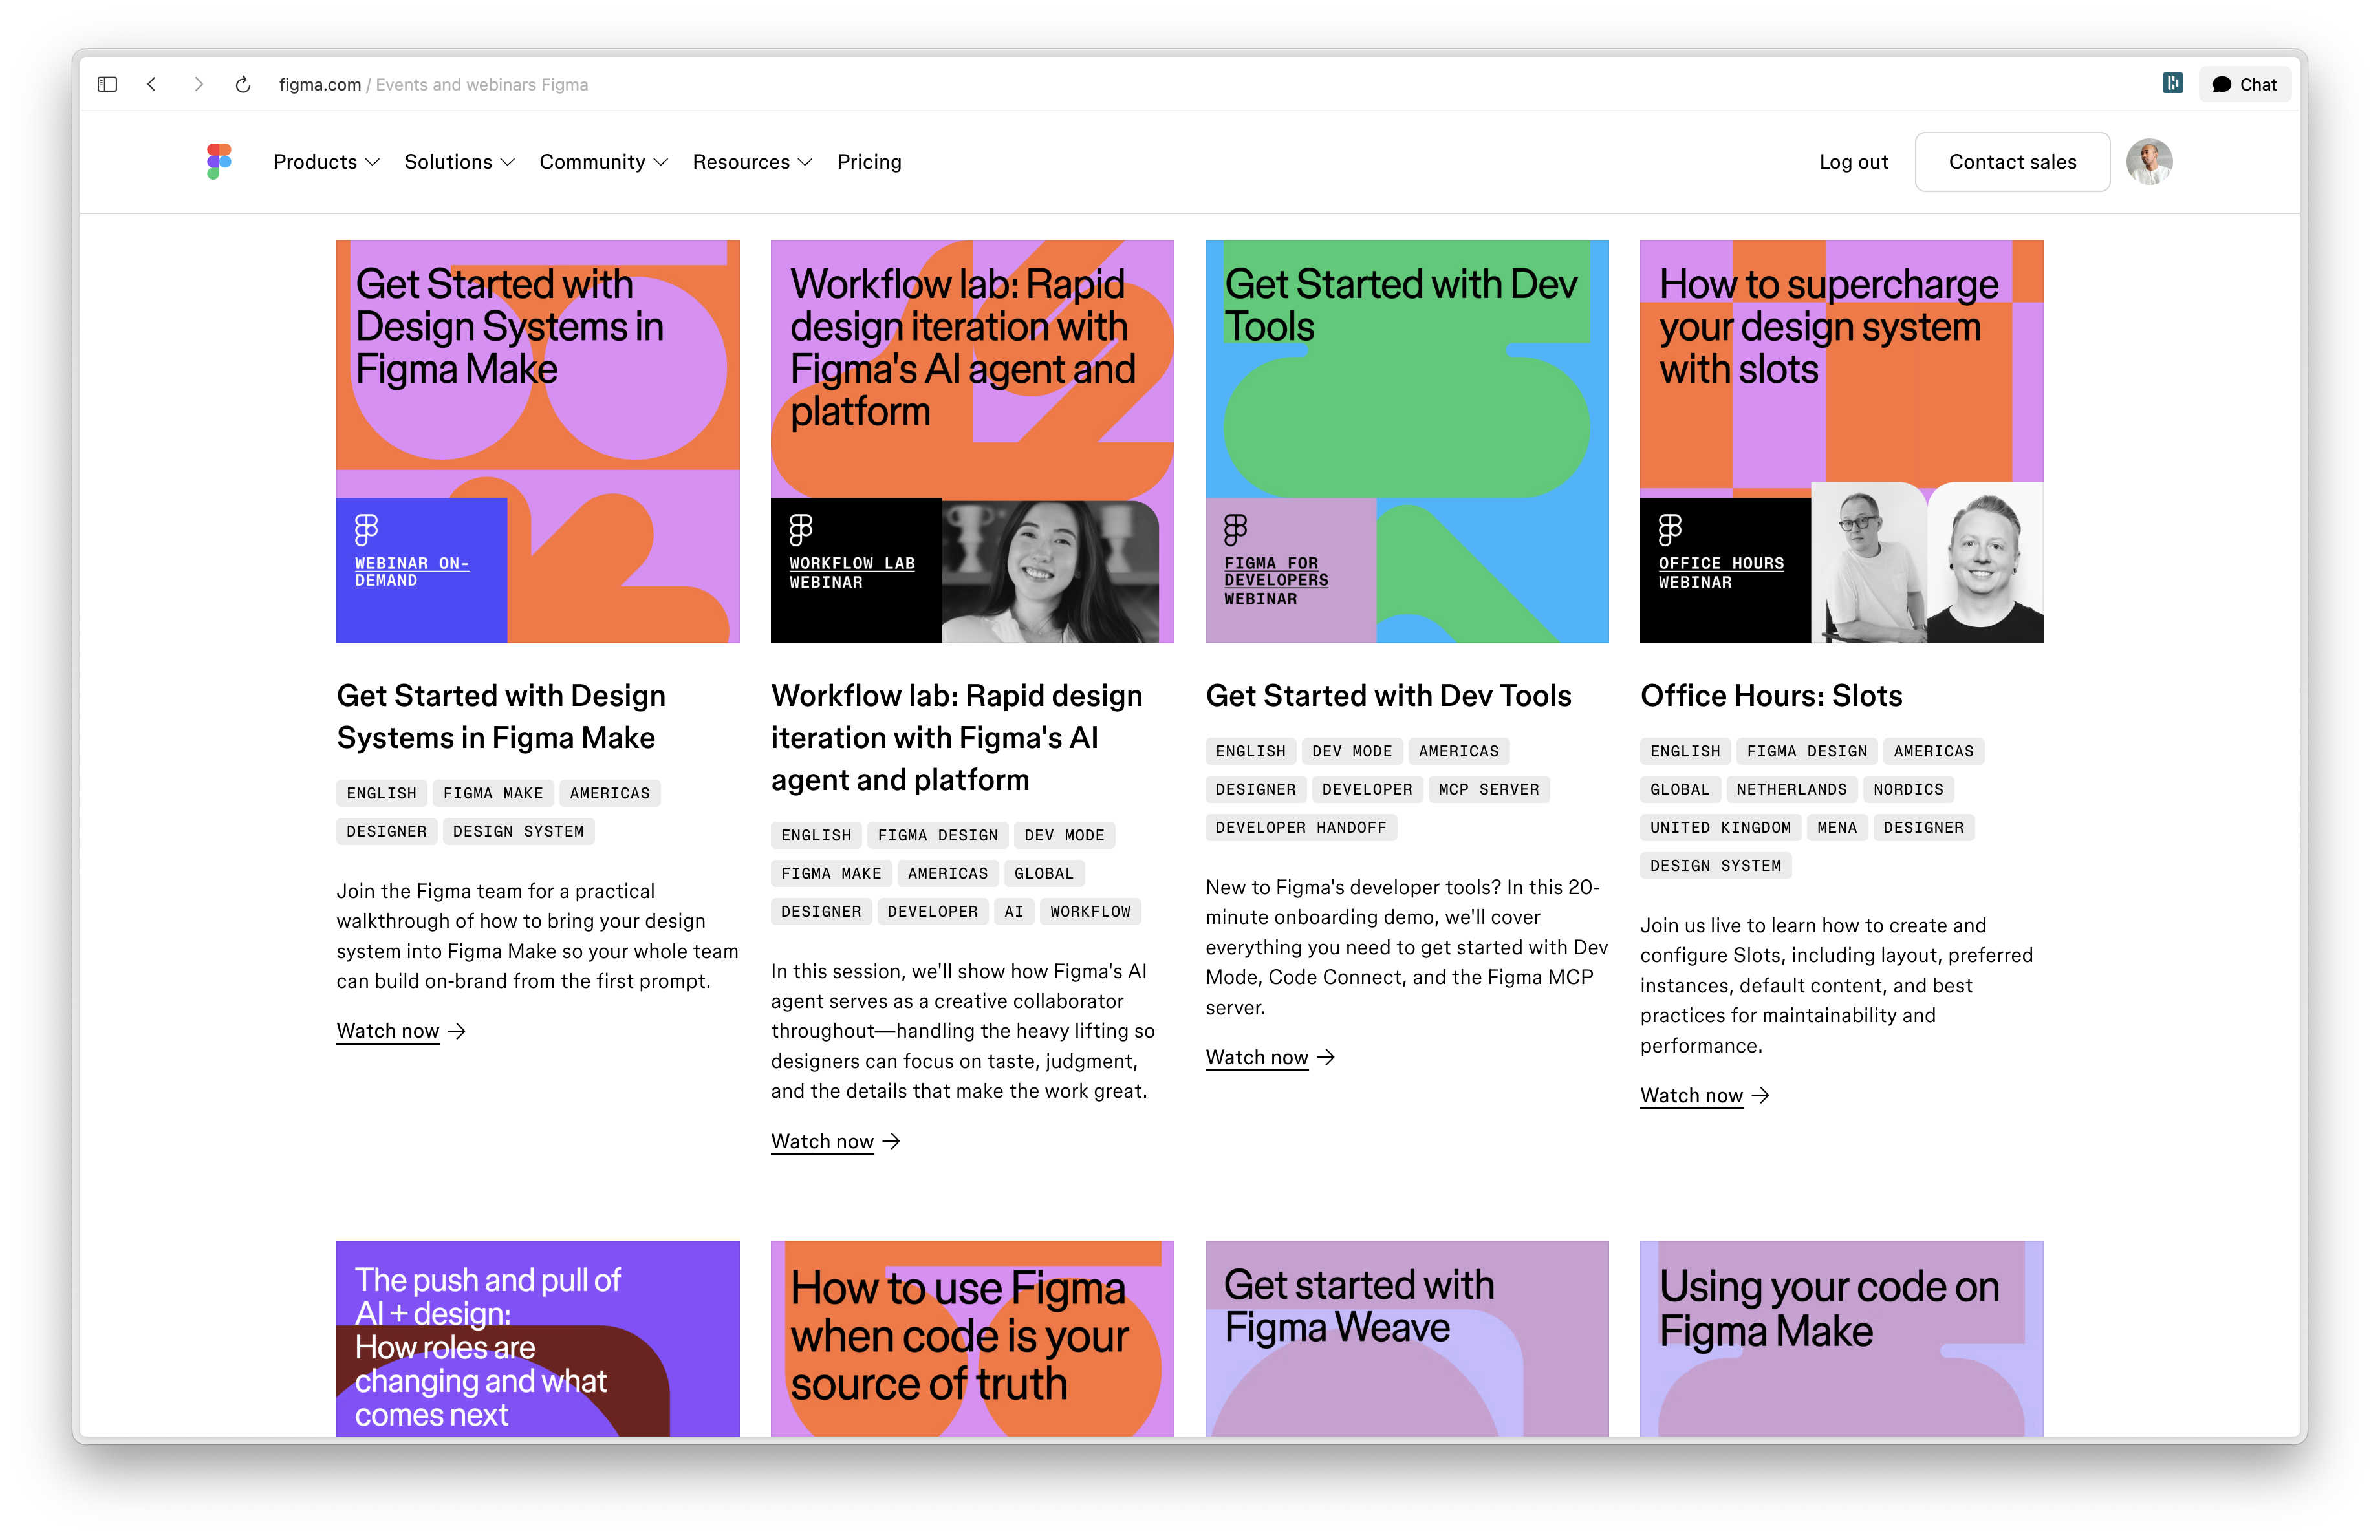Select the NORDICS tag
Image resolution: width=2380 pixels, height=1540 pixels.
[x=1908, y=789]
